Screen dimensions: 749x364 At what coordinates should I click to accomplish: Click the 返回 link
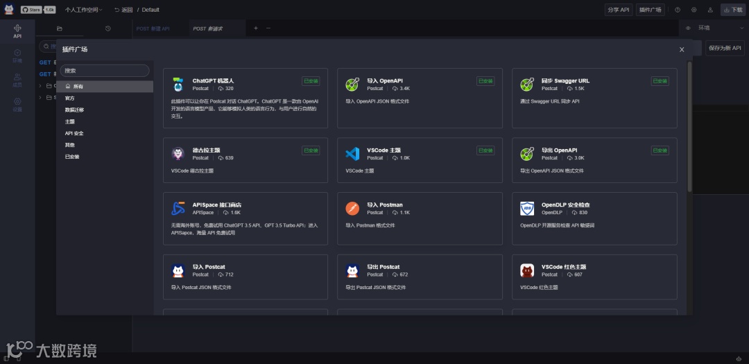[123, 10]
